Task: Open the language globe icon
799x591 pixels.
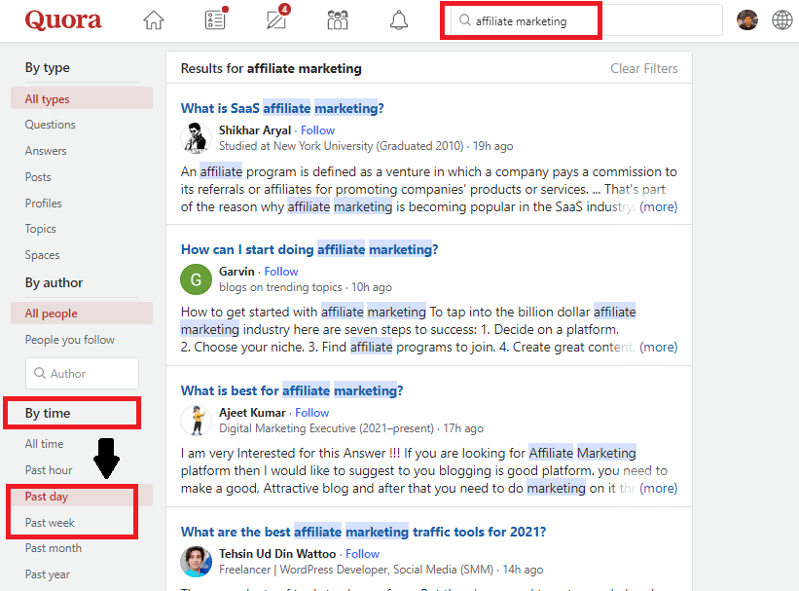Action: click(781, 20)
